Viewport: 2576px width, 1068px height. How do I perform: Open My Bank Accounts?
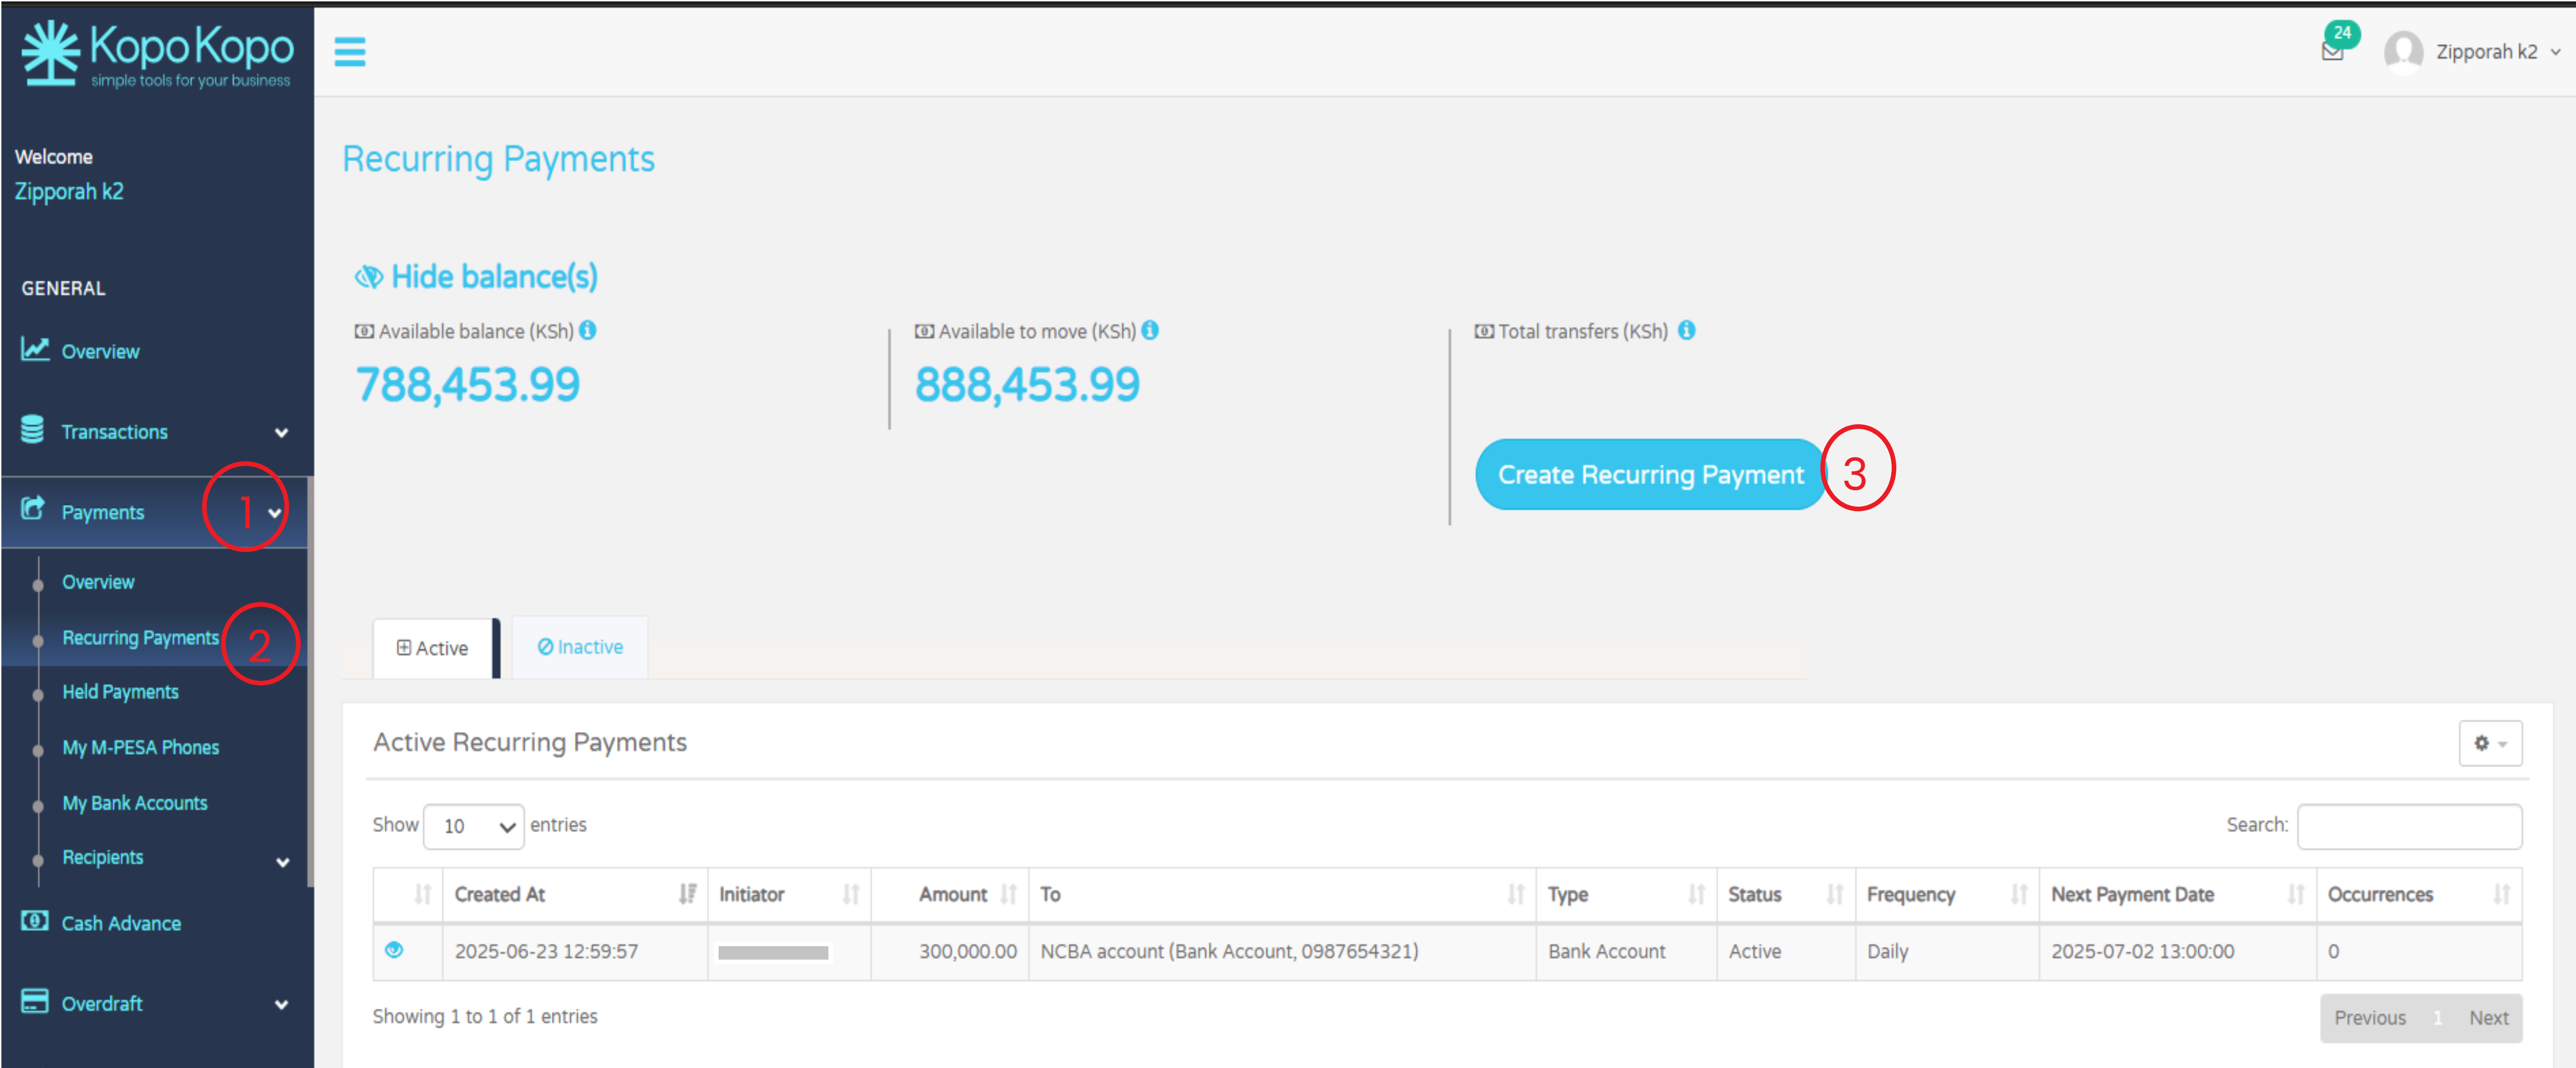coord(134,802)
